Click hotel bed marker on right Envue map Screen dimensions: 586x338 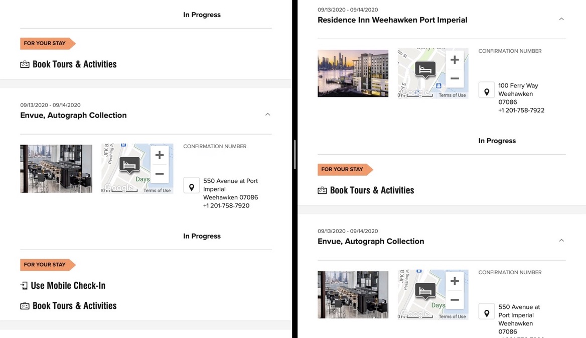coord(425,291)
